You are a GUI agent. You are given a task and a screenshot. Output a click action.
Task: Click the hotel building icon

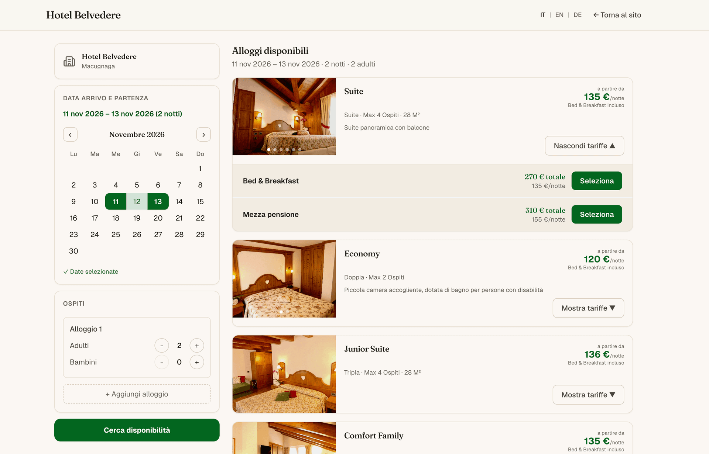69,61
